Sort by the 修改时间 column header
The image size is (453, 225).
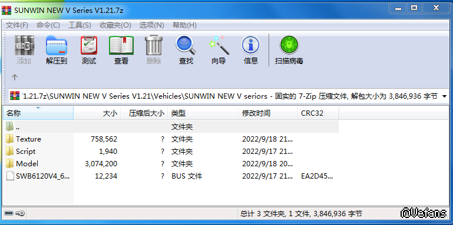[x=268, y=113]
